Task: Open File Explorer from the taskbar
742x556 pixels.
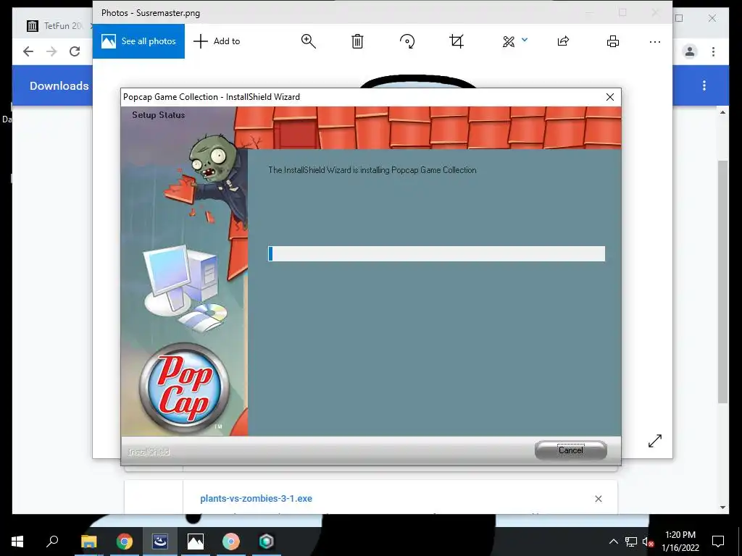Action: pos(88,542)
